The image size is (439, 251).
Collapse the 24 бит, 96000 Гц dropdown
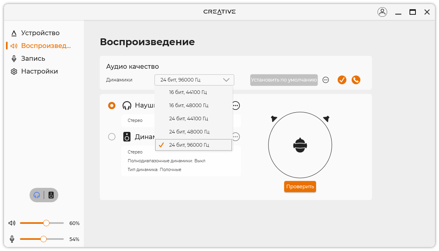(194, 80)
